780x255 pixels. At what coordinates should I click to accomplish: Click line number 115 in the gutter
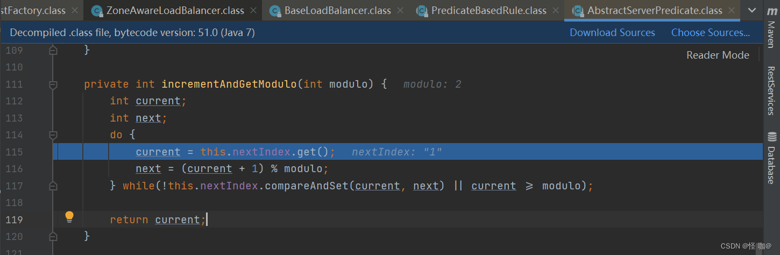[14, 152]
